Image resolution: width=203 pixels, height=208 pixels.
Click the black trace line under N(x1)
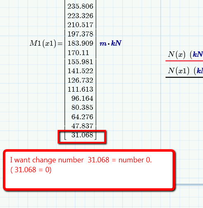point(184,77)
